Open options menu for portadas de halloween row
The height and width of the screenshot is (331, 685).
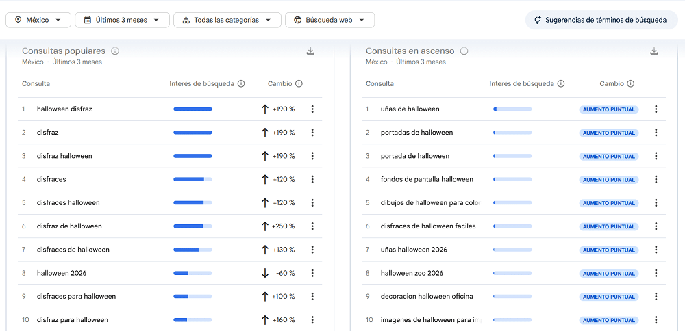click(x=656, y=133)
